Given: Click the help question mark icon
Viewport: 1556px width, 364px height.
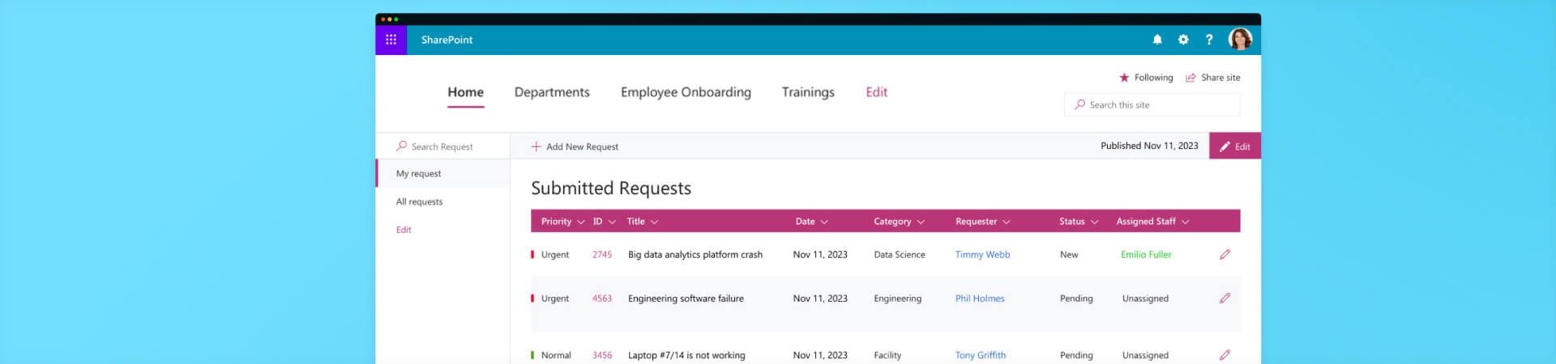Looking at the screenshot, I should click(x=1209, y=40).
